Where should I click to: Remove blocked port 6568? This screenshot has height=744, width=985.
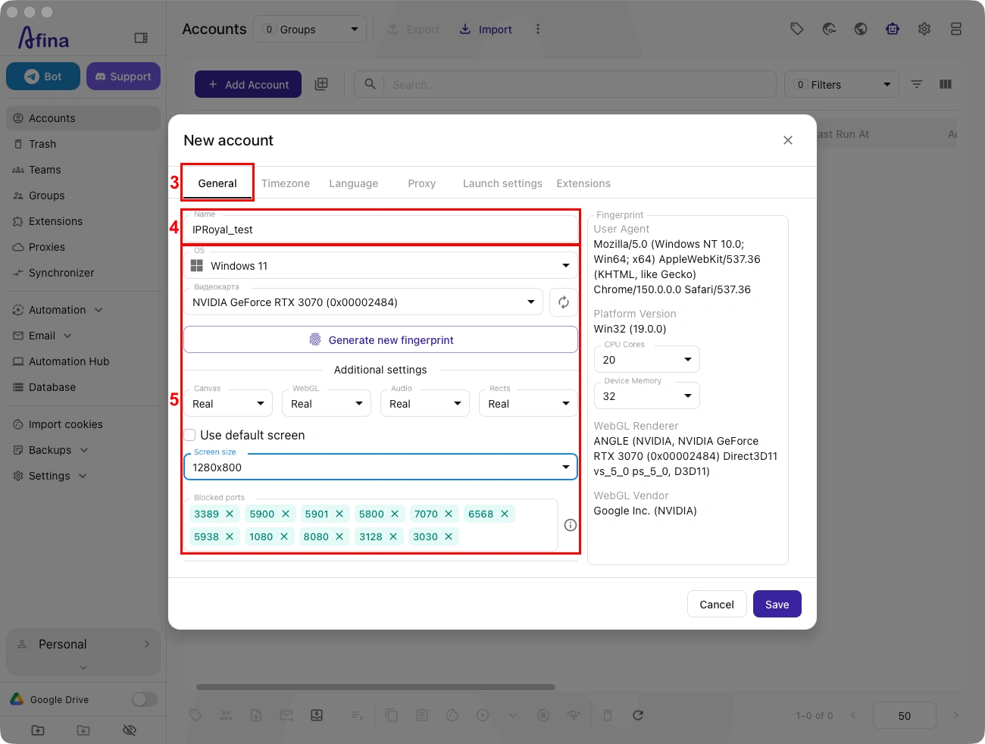coord(505,514)
